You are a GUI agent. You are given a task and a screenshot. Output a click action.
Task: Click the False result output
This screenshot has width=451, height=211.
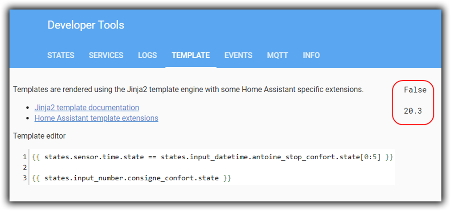pyautogui.click(x=415, y=90)
